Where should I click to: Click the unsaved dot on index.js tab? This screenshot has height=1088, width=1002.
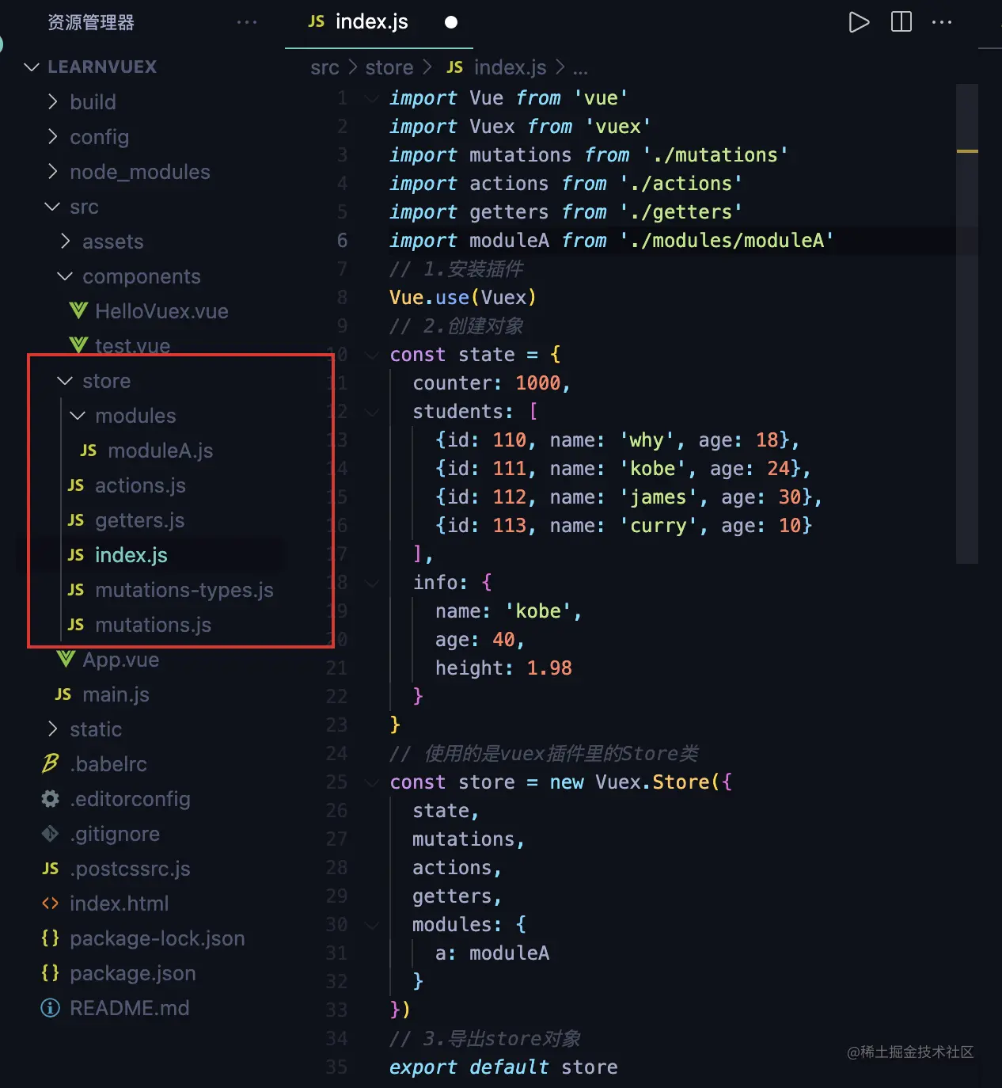point(451,22)
